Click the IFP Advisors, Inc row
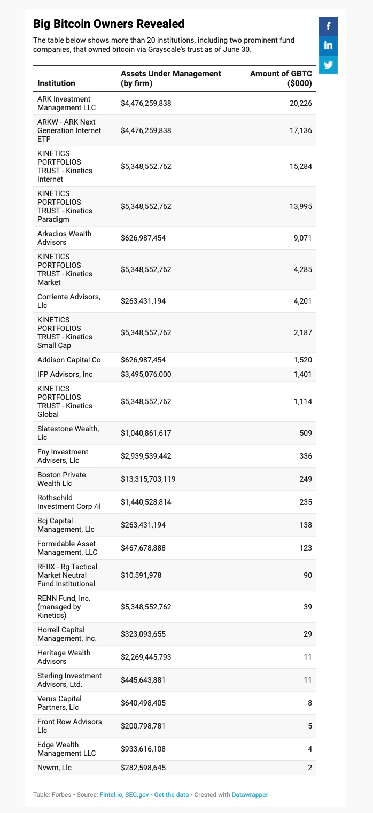The height and width of the screenshot is (813, 373). [x=174, y=374]
